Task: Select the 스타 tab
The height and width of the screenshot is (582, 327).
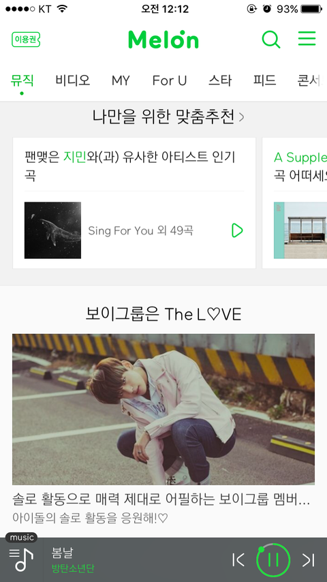Action: coord(220,80)
